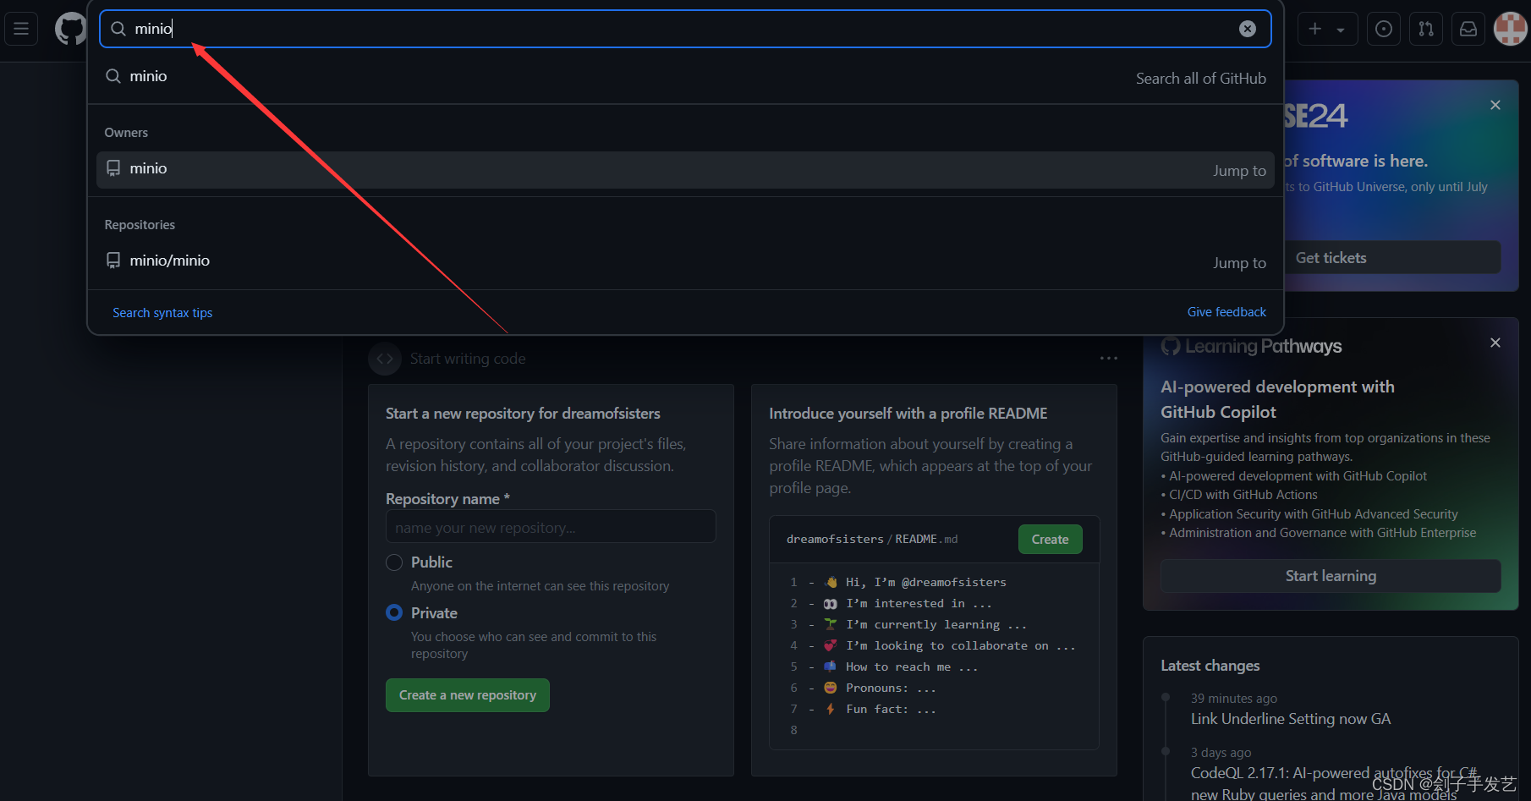The height and width of the screenshot is (801, 1531).
Task: Click the Create button for README.md
Action: (1050, 540)
